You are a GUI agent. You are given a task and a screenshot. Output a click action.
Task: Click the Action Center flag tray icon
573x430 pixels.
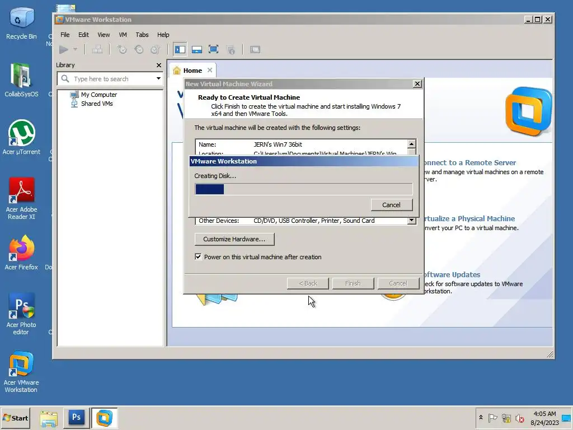[492, 418]
